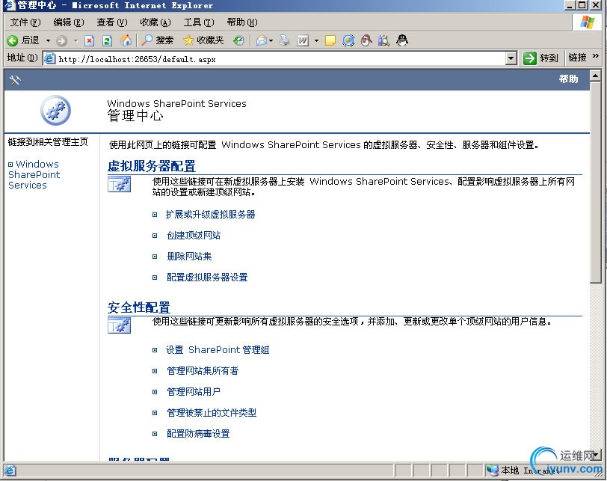Click the page icon in address bar

(49, 59)
